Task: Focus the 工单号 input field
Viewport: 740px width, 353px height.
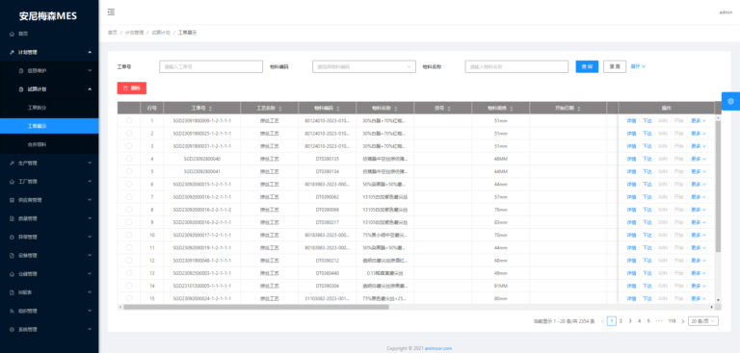Action: [x=211, y=67]
